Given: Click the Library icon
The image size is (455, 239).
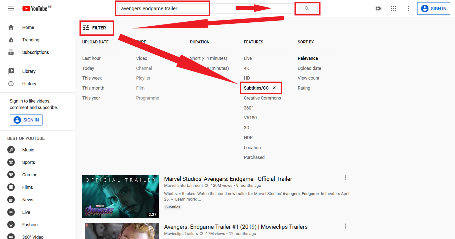Looking at the screenshot, I should click(x=11, y=71).
